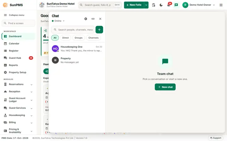Click the Find a screen search field
The height and width of the screenshot is (141, 227).
tap(18, 23)
